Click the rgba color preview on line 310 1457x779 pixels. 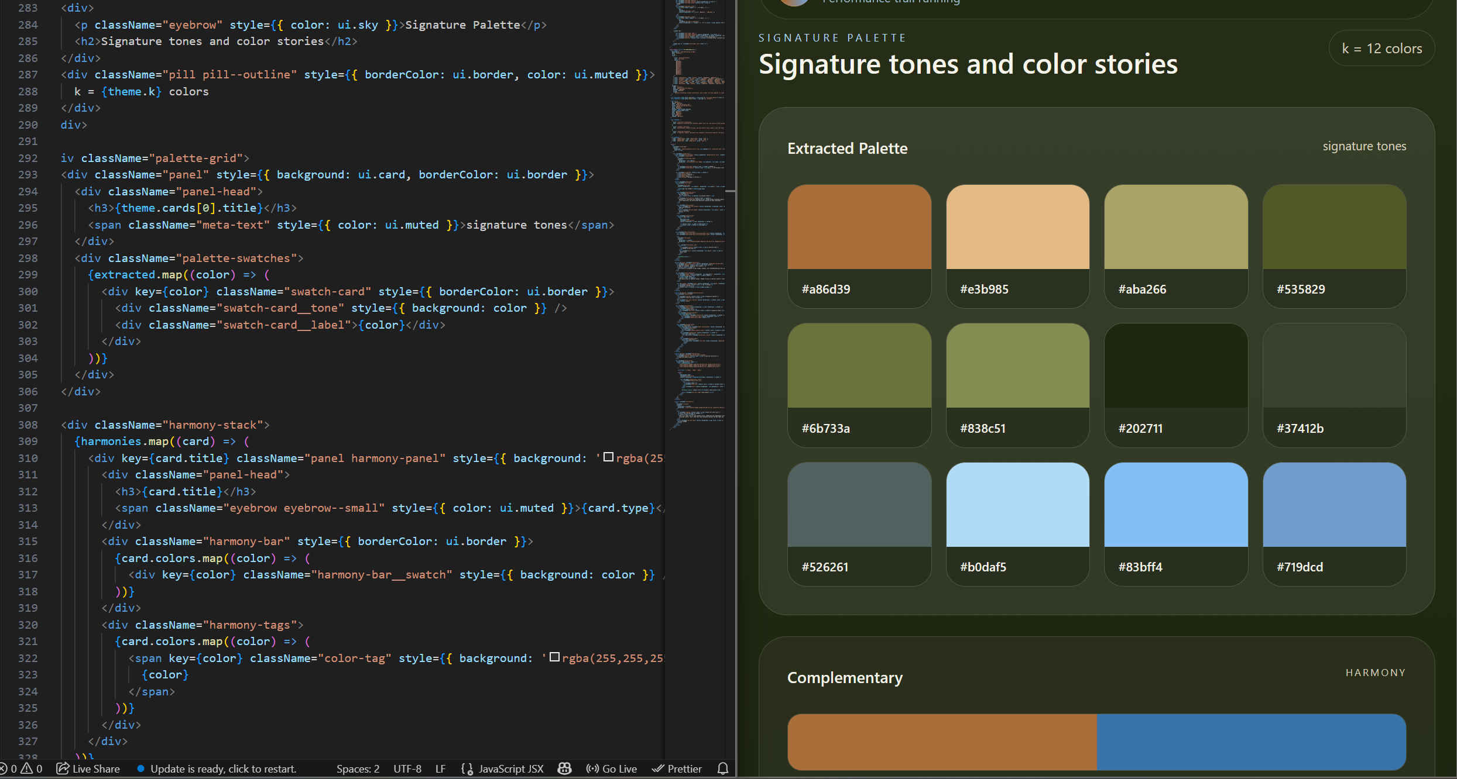pos(608,457)
